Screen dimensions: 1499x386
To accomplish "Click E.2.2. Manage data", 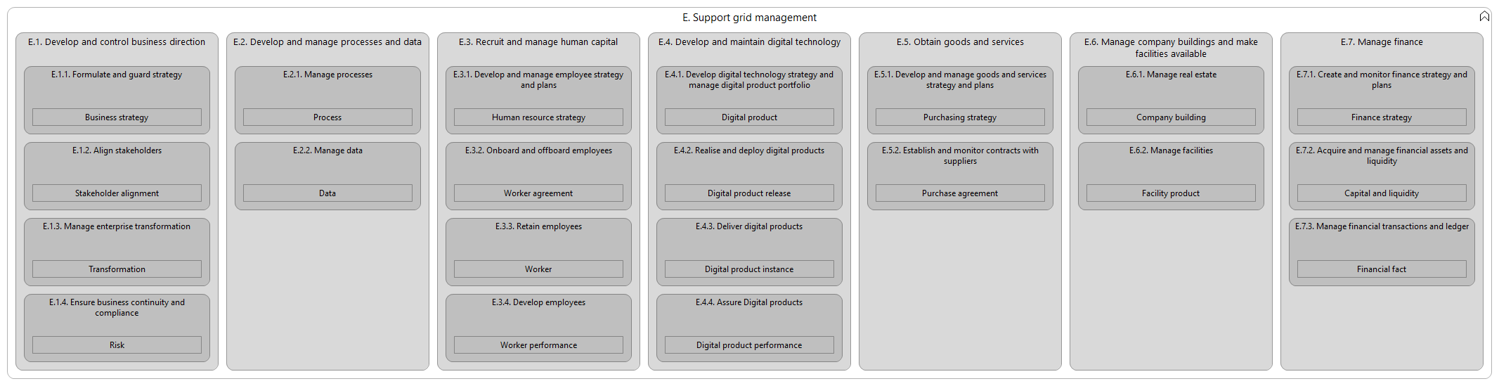I will (327, 150).
